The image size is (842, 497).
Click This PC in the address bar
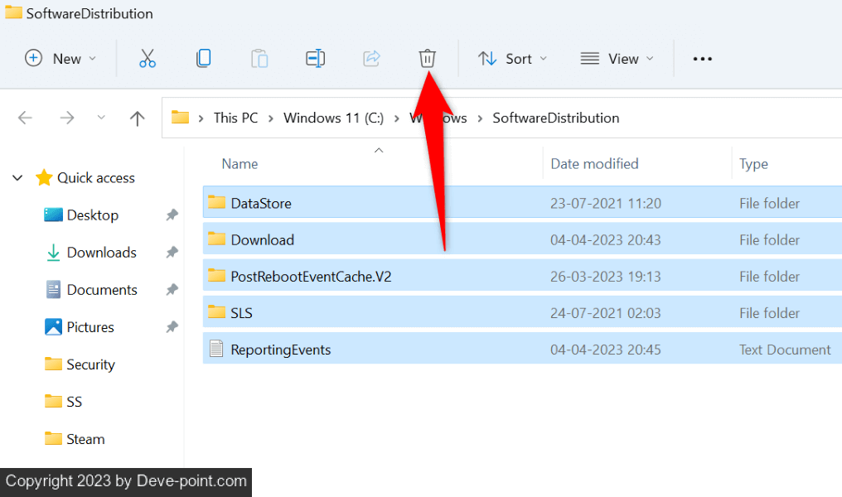coord(235,118)
